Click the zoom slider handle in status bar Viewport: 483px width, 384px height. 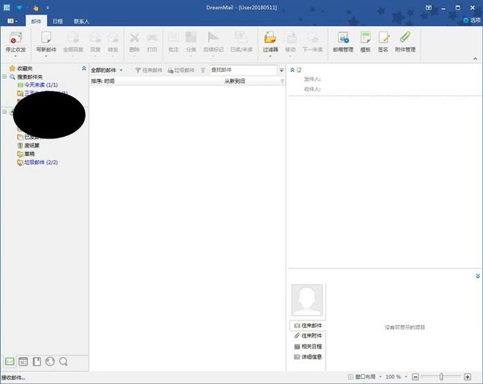[441, 377]
